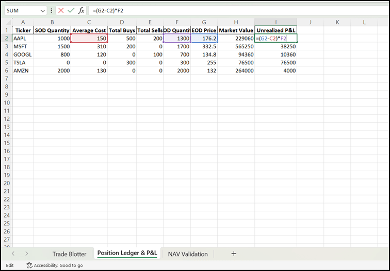Screen dimensions: 390x271
Task: Open the Name Box dropdown arrow
Action: (42, 11)
